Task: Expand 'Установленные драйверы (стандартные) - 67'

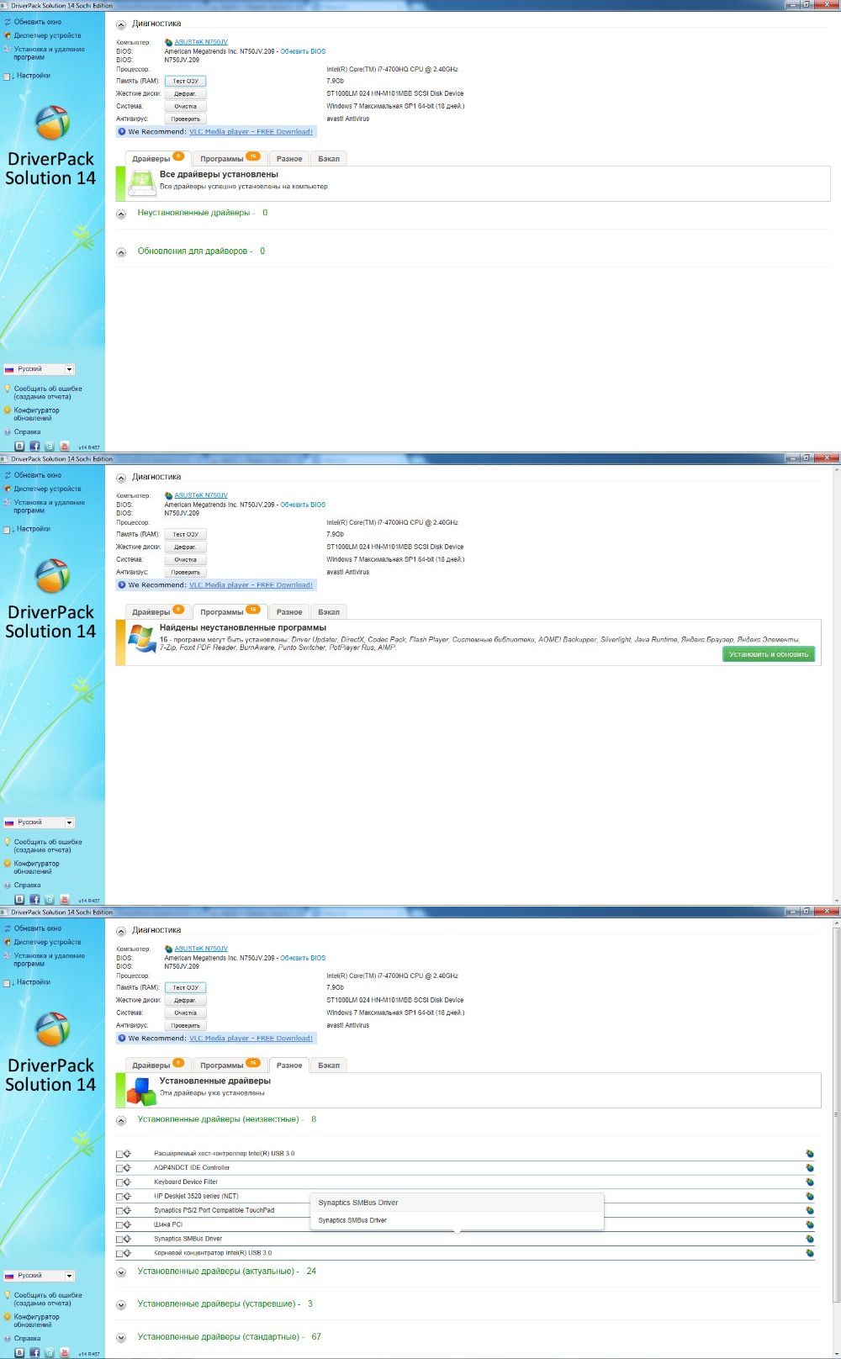Action: 121,1338
